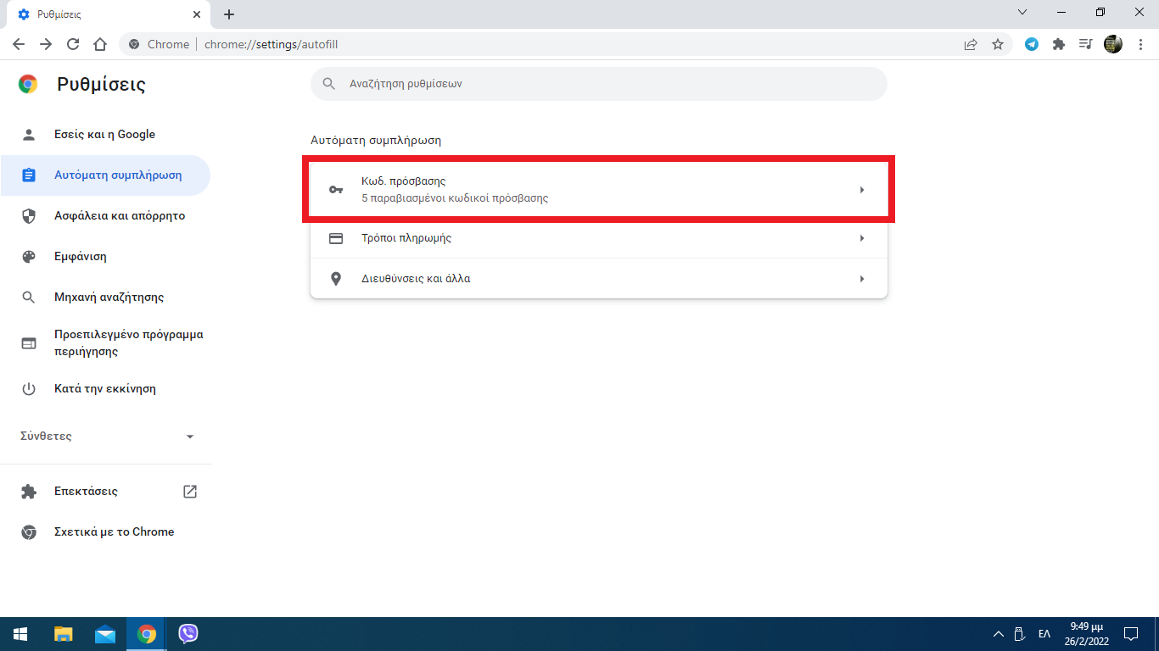Open the Extensions puzzle icon in toolbar
The height and width of the screenshot is (651, 1159).
(1059, 44)
